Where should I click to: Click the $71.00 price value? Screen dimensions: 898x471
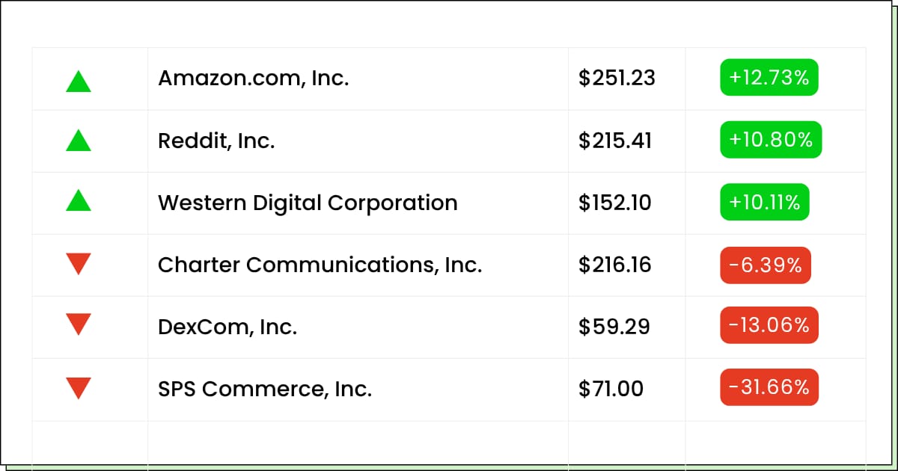(x=611, y=389)
